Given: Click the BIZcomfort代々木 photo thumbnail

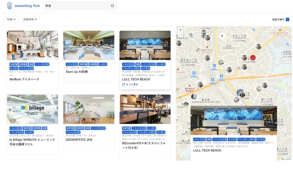Looking at the screenshot, I should [x=145, y=109].
